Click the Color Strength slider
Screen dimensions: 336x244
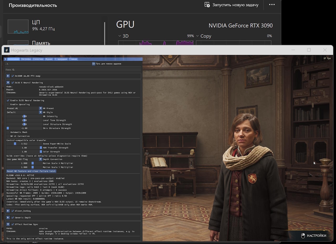point(24,152)
